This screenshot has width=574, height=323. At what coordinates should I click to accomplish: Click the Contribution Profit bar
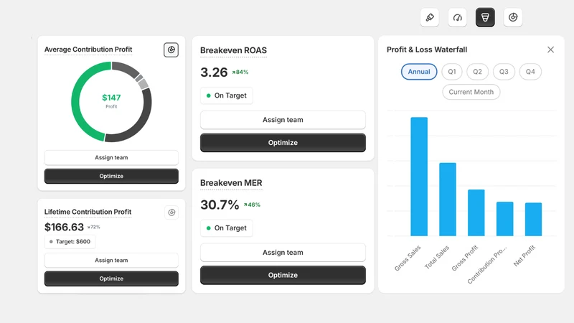pyautogui.click(x=504, y=219)
